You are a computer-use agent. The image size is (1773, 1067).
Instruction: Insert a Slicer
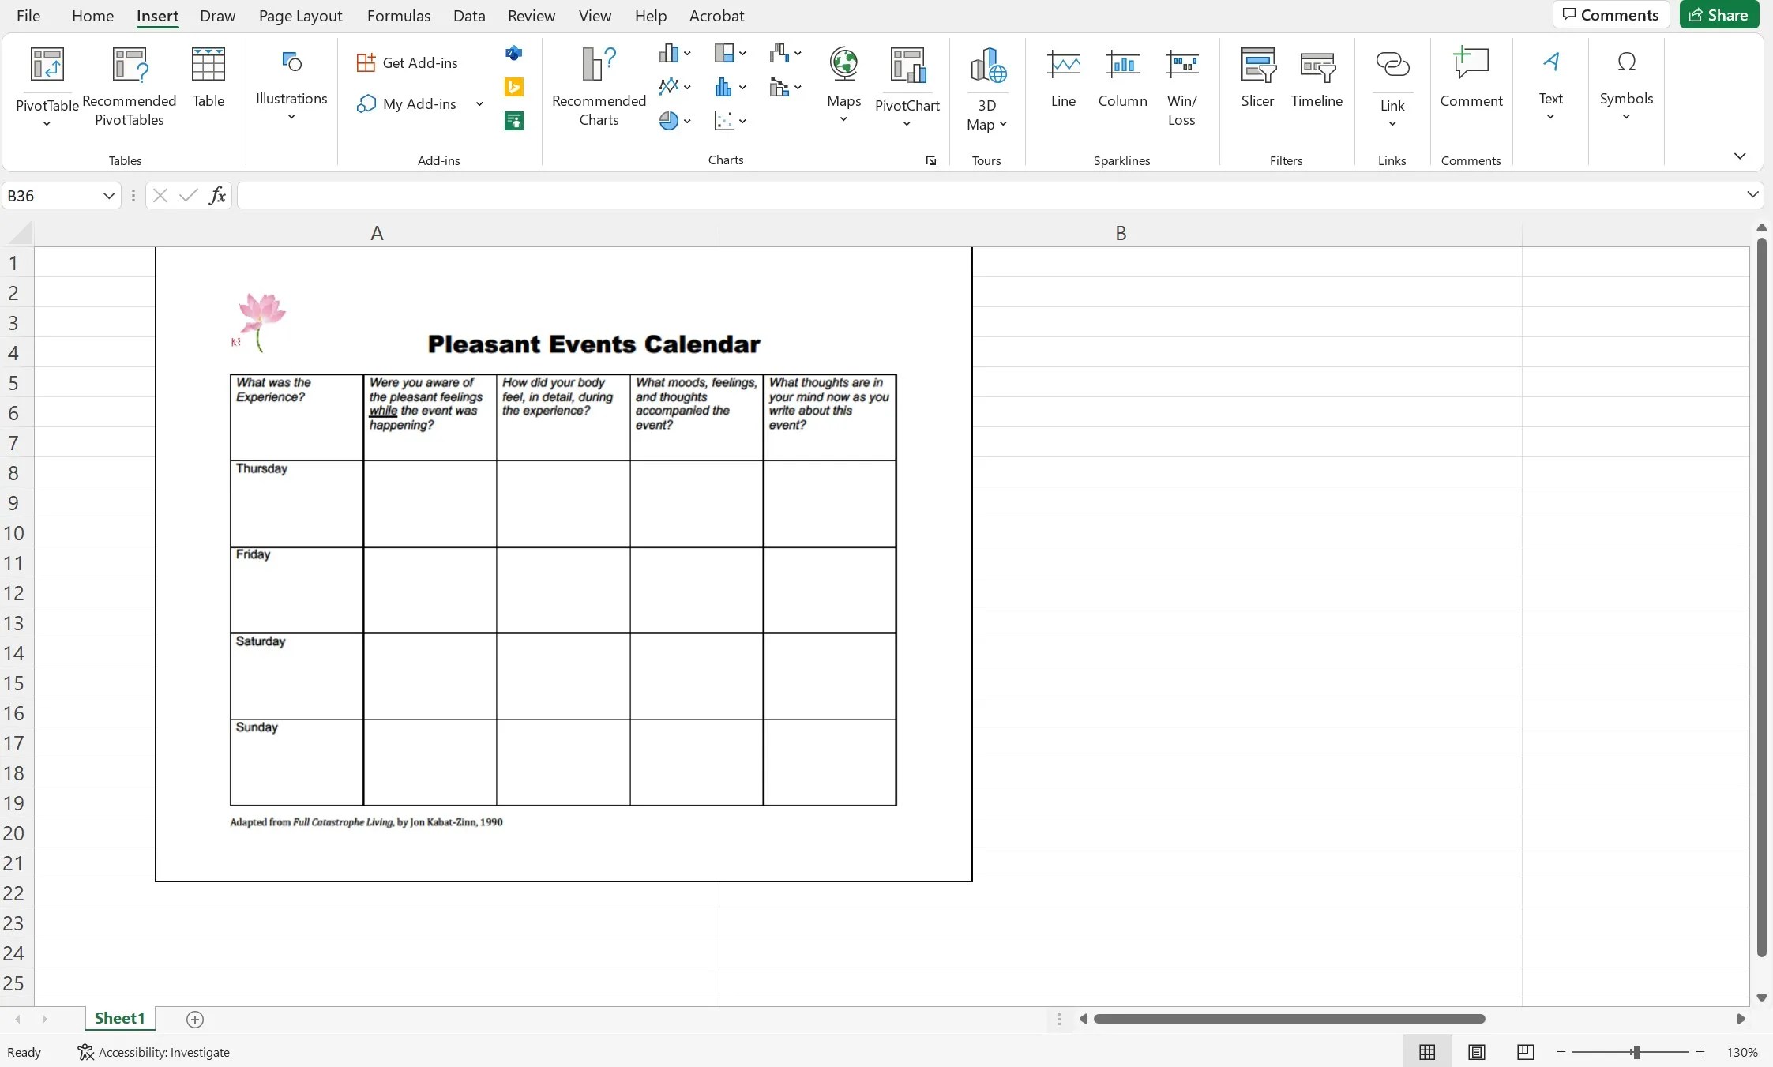[1256, 79]
